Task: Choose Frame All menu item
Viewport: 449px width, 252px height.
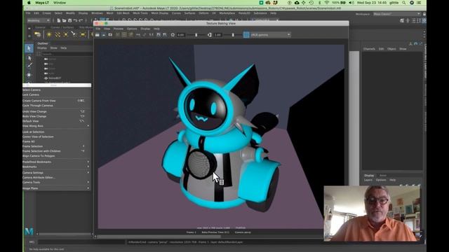Action: [57, 141]
